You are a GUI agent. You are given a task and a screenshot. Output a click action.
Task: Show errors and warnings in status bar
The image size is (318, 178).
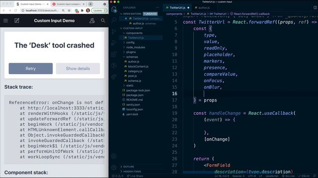[117, 176]
